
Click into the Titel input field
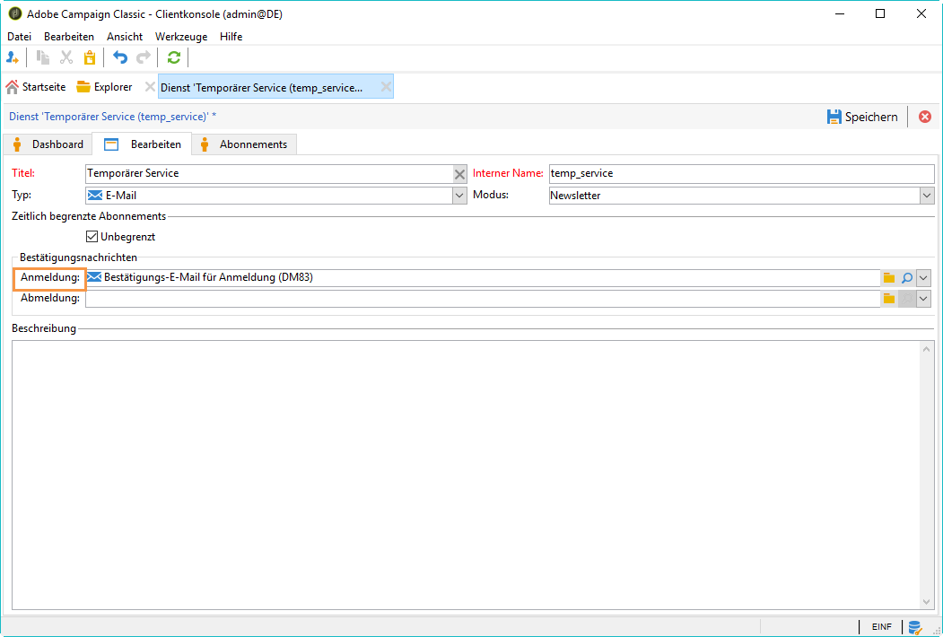(269, 174)
